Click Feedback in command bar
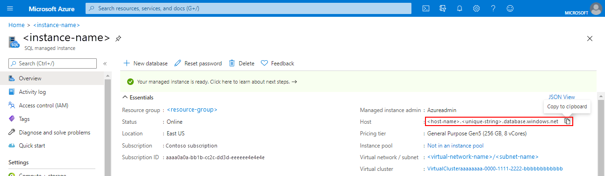This screenshot has width=605, height=176. [x=277, y=63]
